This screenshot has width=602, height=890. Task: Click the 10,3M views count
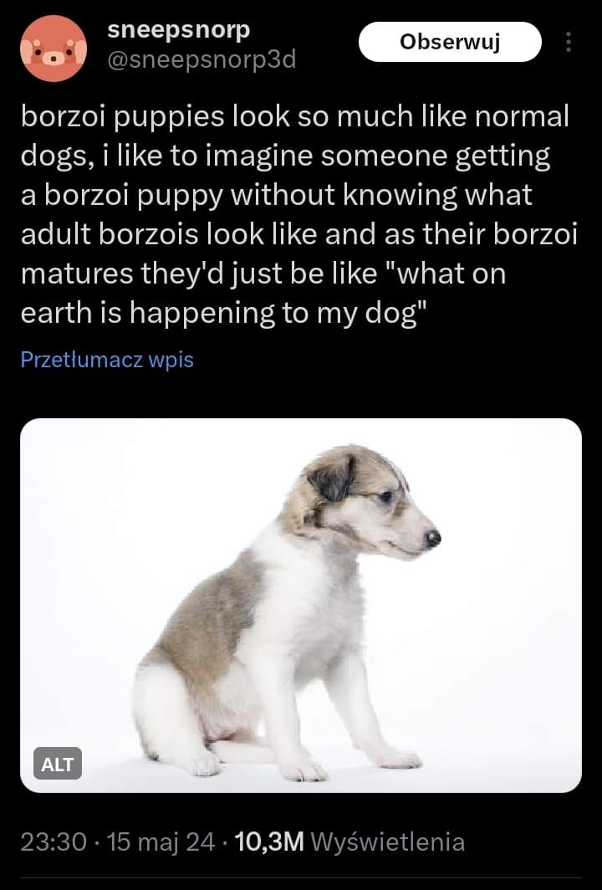(269, 841)
